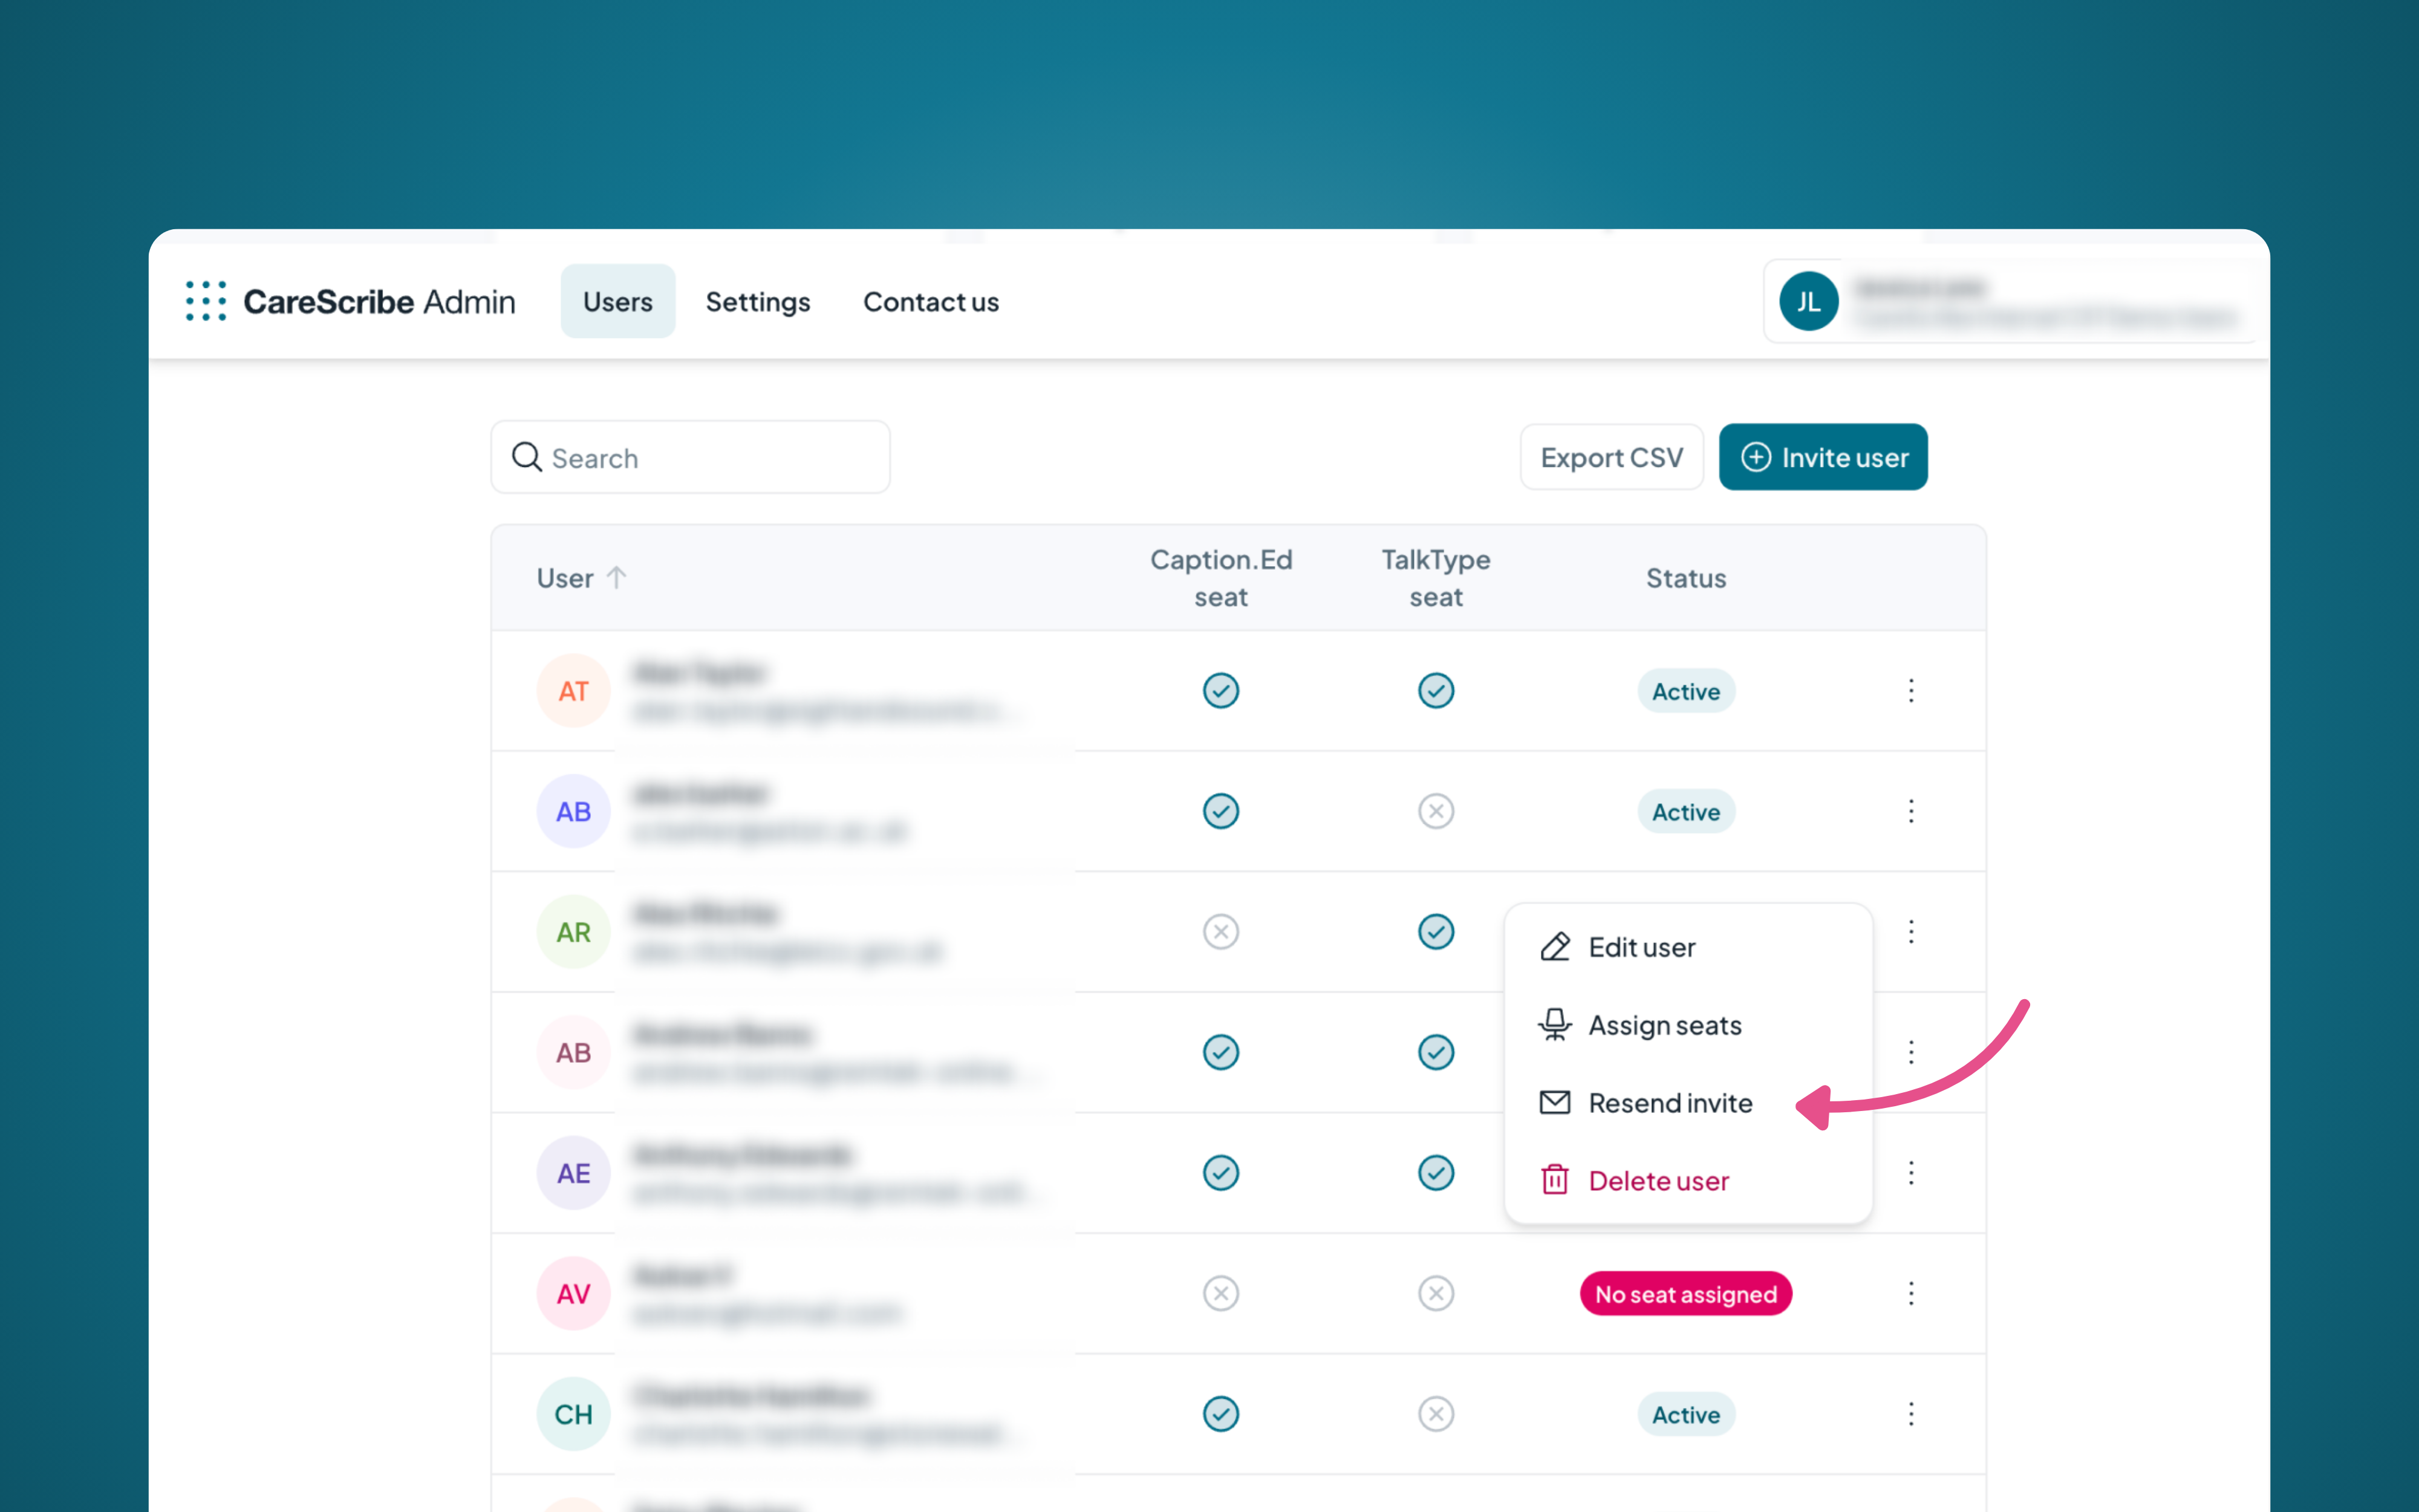Switch to the Settings tab
This screenshot has height=1512, width=2419.
pyautogui.click(x=758, y=301)
